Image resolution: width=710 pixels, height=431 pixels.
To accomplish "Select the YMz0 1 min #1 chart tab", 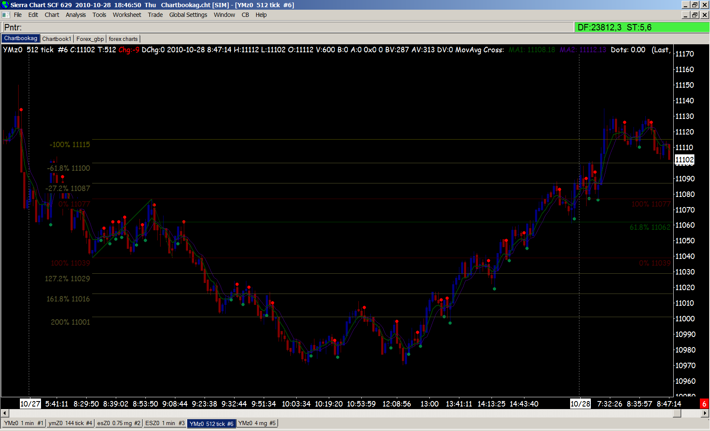I will pos(24,423).
